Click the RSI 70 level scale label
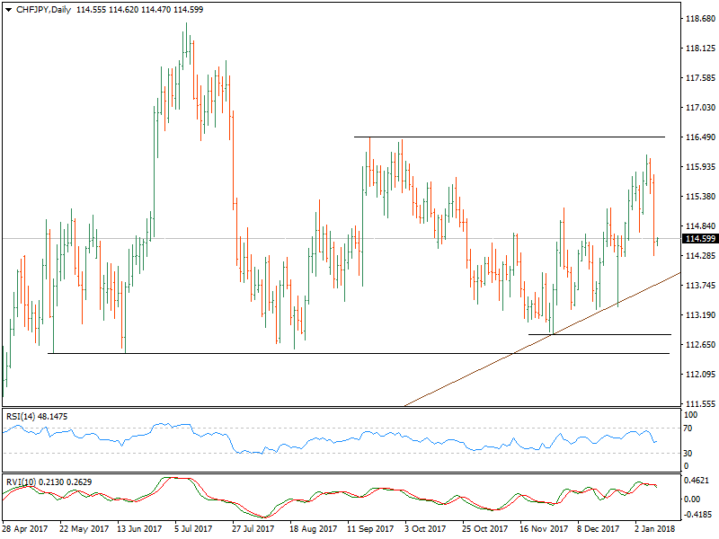 click(x=691, y=429)
